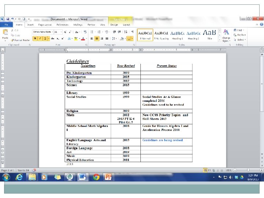
Task: Click the Grow Font icon
Action: coord(65,32)
